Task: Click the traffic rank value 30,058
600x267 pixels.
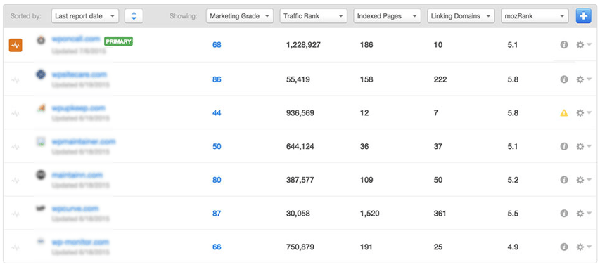Action: point(298,214)
